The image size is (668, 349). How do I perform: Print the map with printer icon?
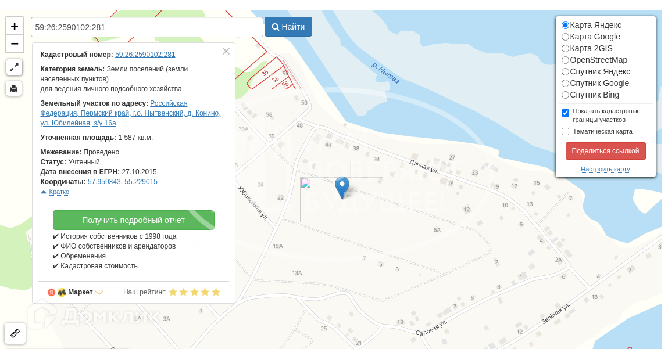coord(14,88)
